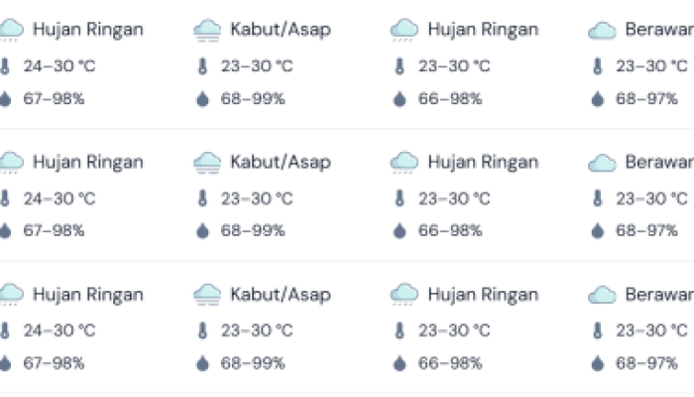Click thermometer icon beside Berawan's 23–30 °C, middle row
The height and width of the screenshot is (397, 694).
pyautogui.click(x=598, y=198)
